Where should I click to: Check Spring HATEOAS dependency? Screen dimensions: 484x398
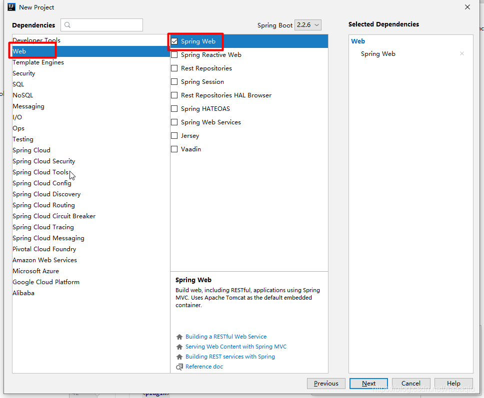point(174,109)
